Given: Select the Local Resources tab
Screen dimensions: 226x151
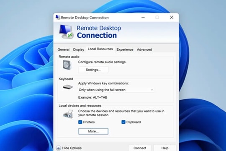Looking at the screenshot, I should (100, 49).
